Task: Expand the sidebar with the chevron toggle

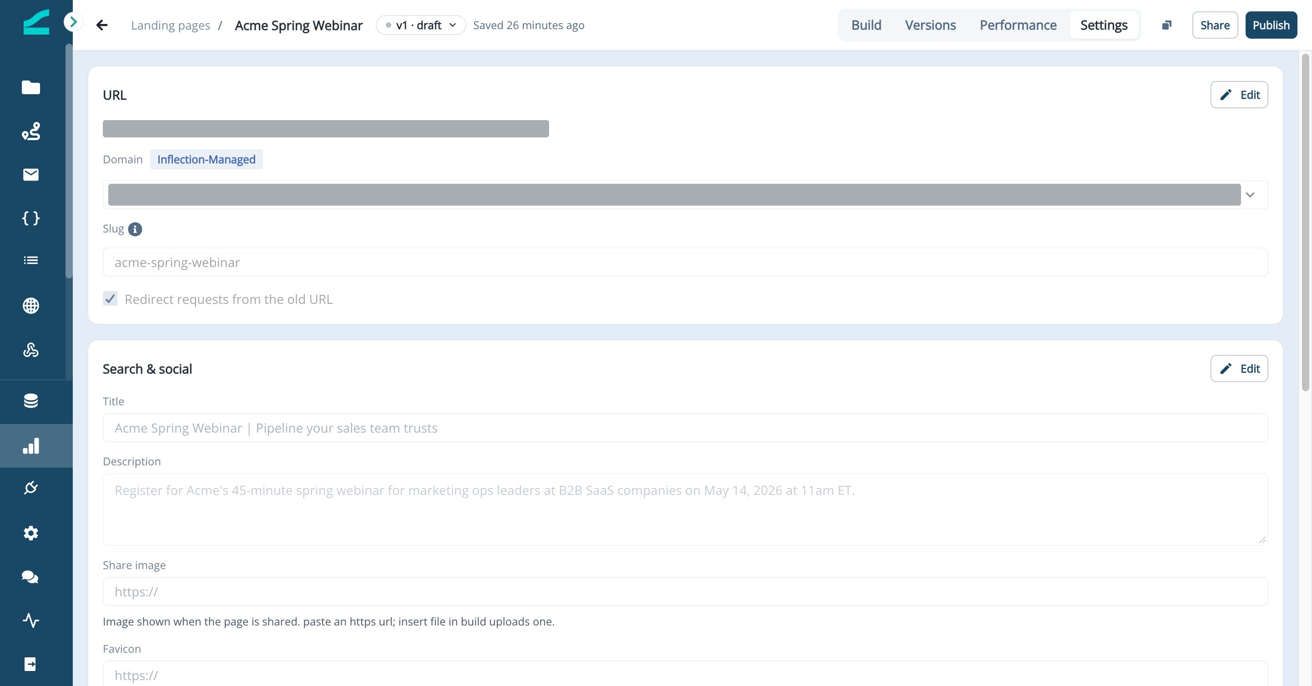Action: click(73, 22)
